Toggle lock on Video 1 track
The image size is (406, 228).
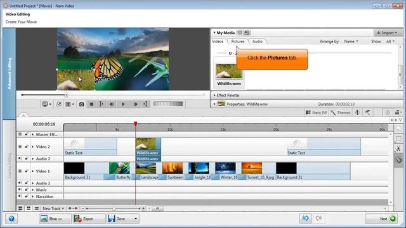[x=27, y=171]
